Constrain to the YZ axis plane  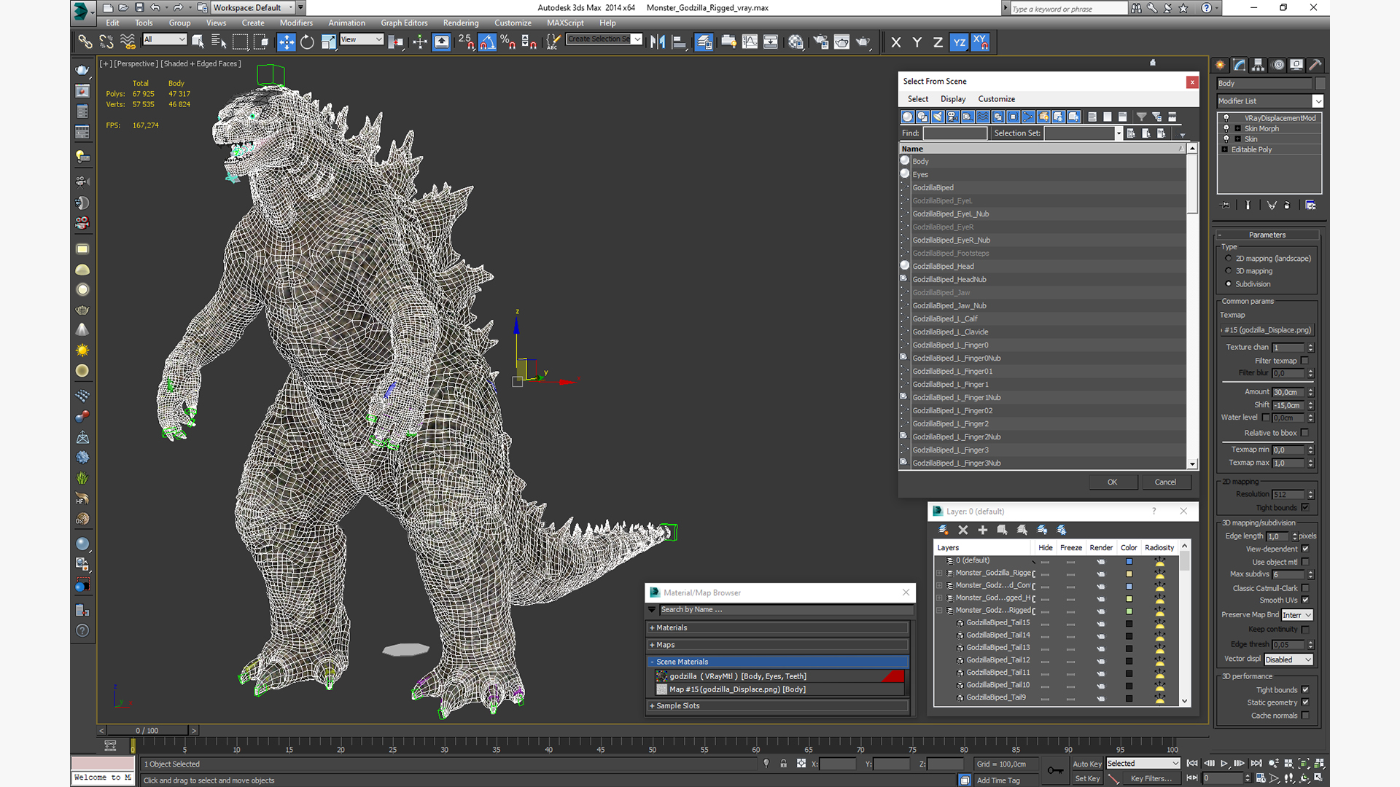click(x=959, y=42)
